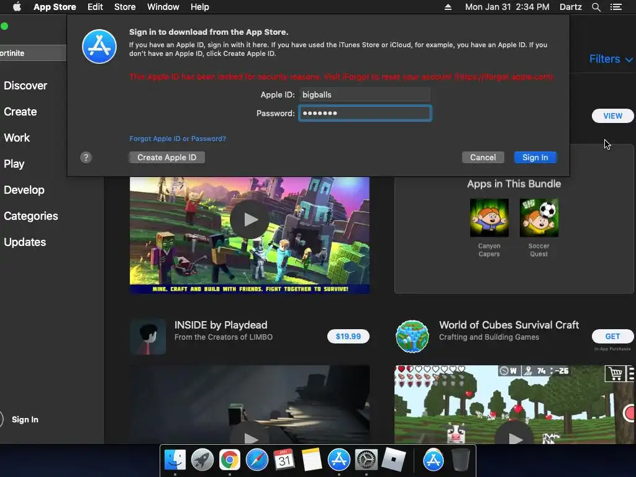
Task: Open Safari from the Dock
Action: point(257,460)
